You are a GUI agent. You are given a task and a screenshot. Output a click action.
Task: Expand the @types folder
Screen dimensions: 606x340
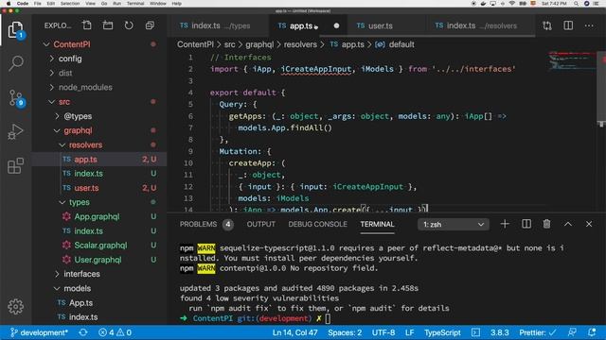click(x=78, y=116)
